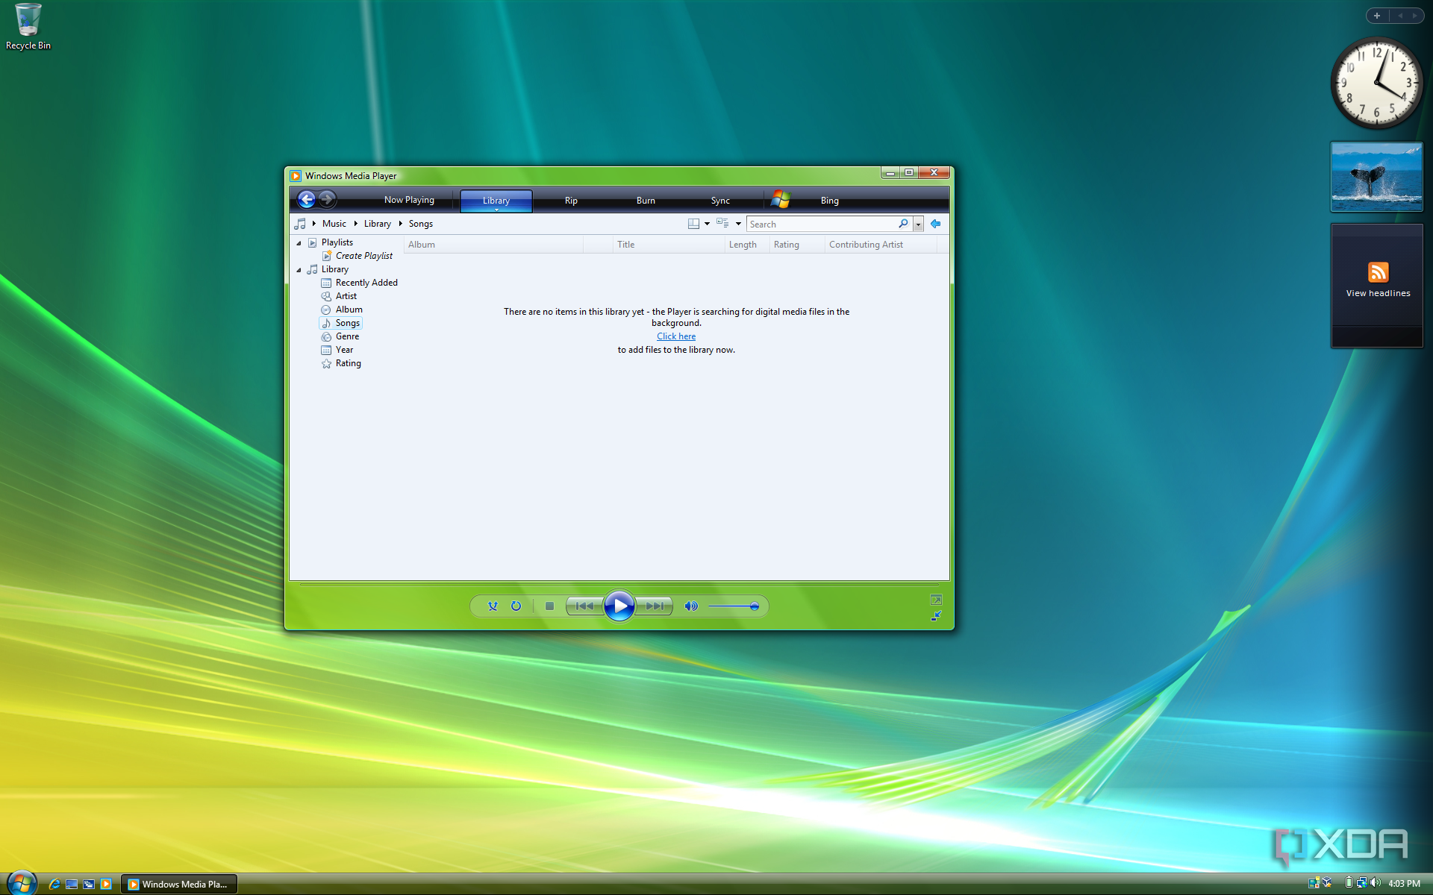Screen dimensions: 1433x895
Task: Click the search magnifier icon
Action: 903,224
